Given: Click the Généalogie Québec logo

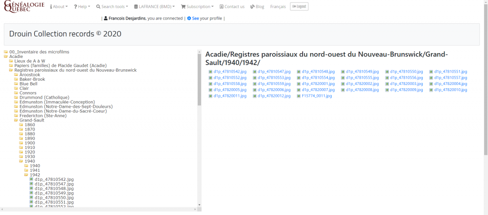Looking at the screenshot, I should tap(24, 7).
